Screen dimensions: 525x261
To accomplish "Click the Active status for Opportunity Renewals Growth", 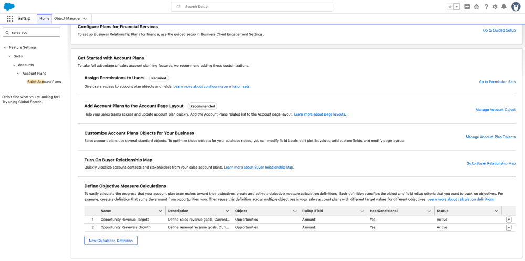I will [442, 227].
